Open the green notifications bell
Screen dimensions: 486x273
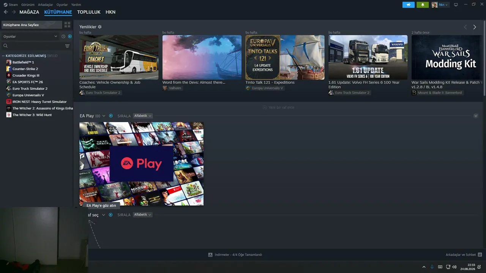pos(423,5)
